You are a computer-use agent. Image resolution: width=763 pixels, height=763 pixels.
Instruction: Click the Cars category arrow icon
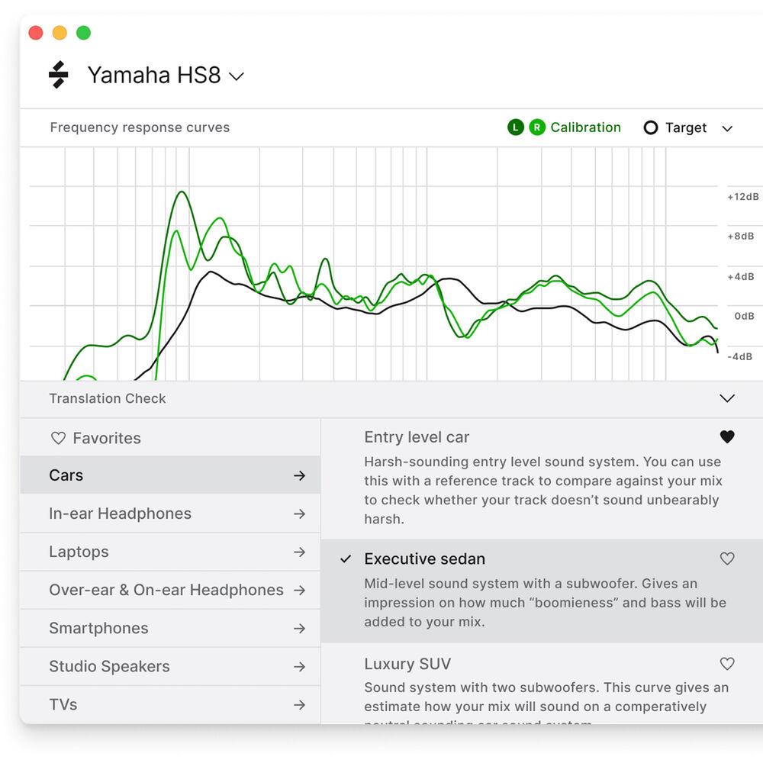click(x=299, y=475)
